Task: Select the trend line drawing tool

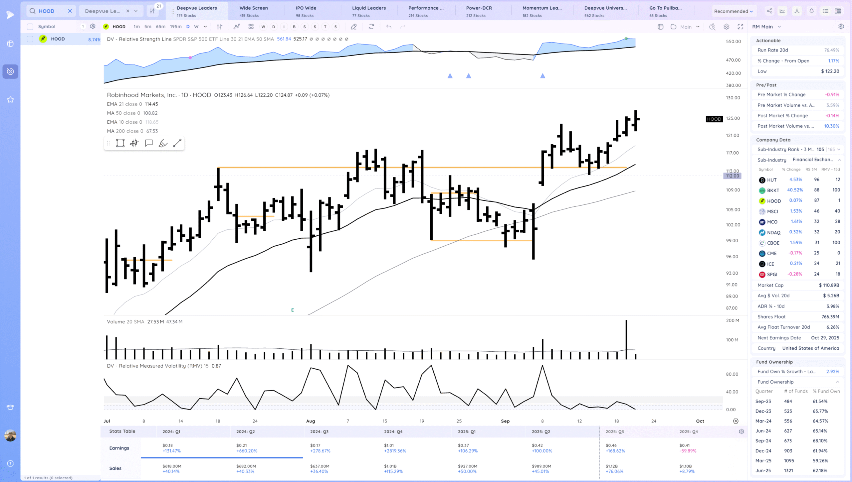Action: [x=177, y=143]
